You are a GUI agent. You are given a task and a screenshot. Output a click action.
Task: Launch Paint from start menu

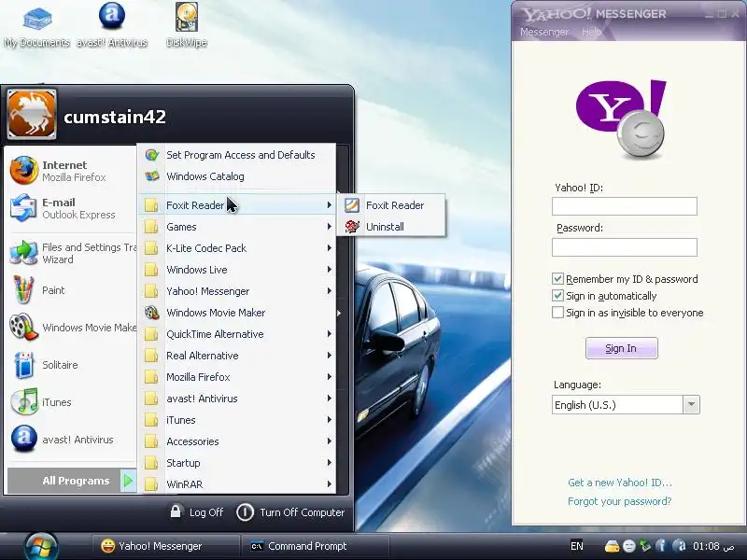click(x=72, y=290)
